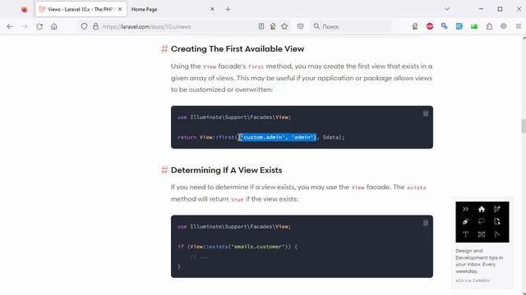Click the 'emails.customer' string in code
The image size is (526, 295).
pyautogui.click(x=258, y=247)
